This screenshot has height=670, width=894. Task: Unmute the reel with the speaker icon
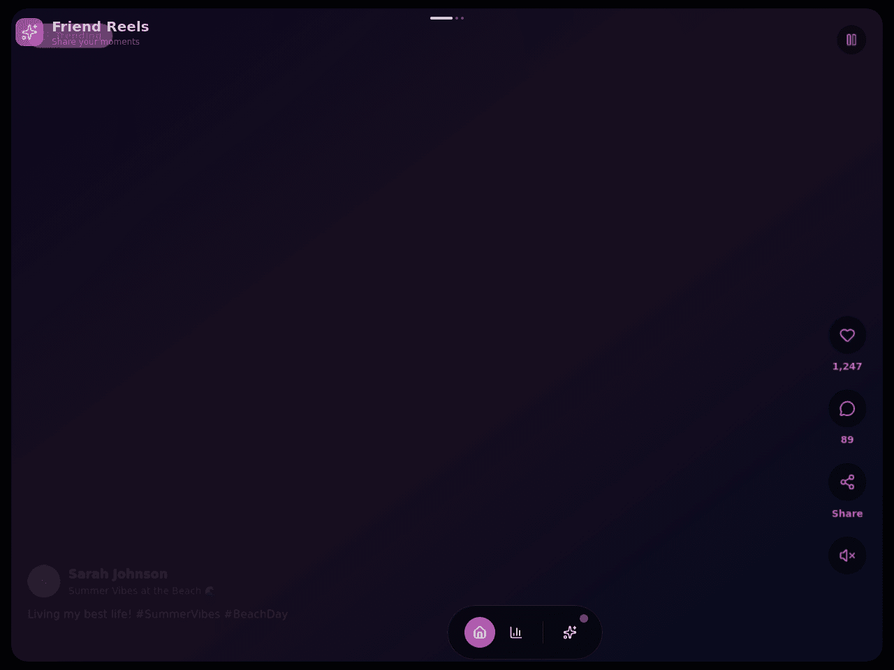(847, 556)
